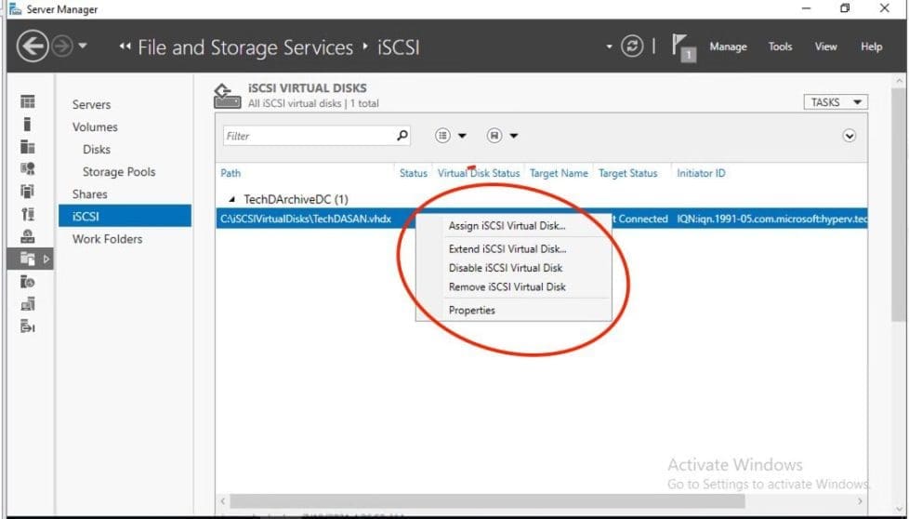Open the notifications flag
Screen dimensions: 909x519
tap(683, 47)
